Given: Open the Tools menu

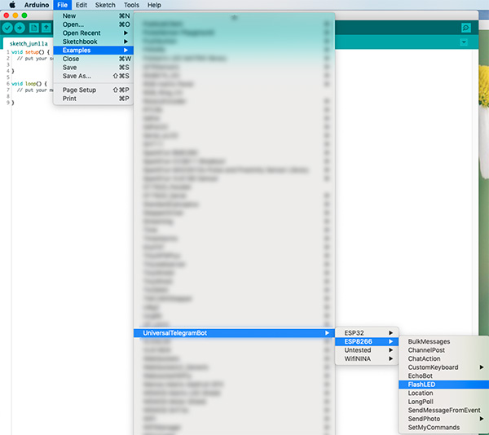Looking at the screenshot, I should [131, 5].
